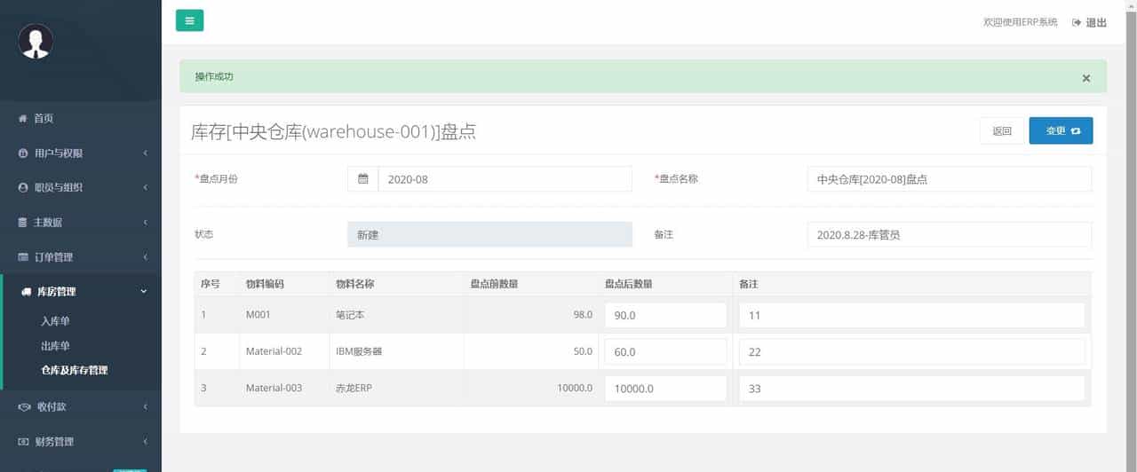Click the money icon beside 财务管理
The image size is (1137, 472).
24,441
